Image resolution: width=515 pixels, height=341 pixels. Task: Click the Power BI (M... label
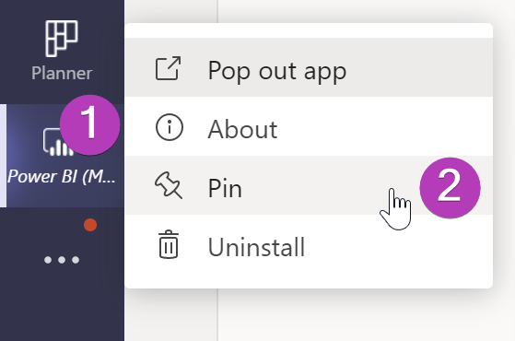click(x=62, y=176)
